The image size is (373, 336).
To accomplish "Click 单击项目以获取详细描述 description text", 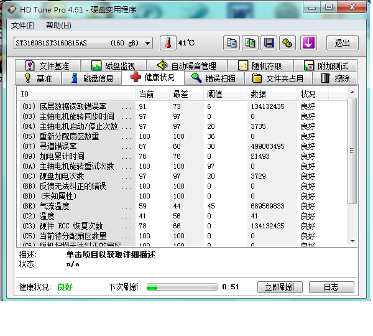I will click(111, 254).
